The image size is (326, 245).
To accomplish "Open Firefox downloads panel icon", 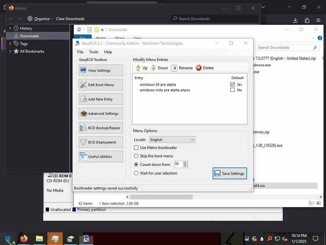I will [295, 20].
